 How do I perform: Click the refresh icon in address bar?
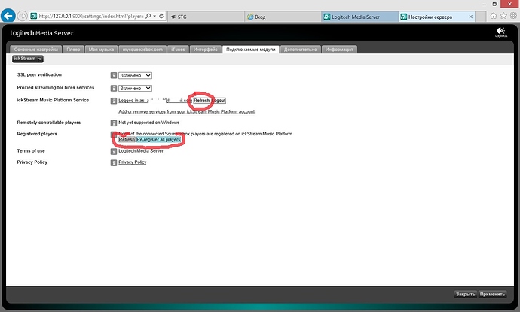(x=161, y=16)
